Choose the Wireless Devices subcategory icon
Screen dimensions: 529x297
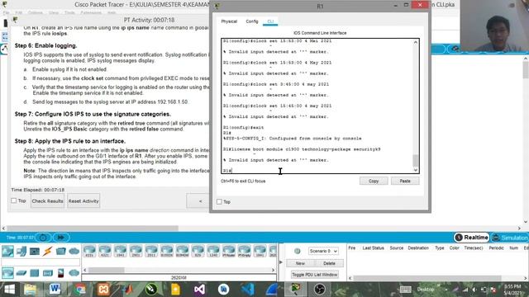(x=48, y=273)
